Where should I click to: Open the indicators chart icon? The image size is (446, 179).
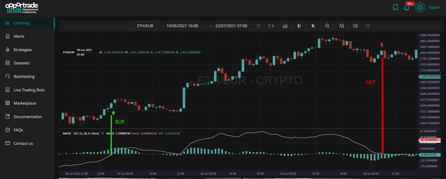[x=285, y=26]
